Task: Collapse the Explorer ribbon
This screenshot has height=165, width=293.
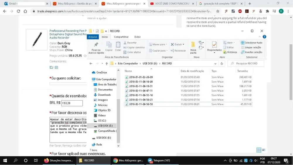Action: (260, 37)
